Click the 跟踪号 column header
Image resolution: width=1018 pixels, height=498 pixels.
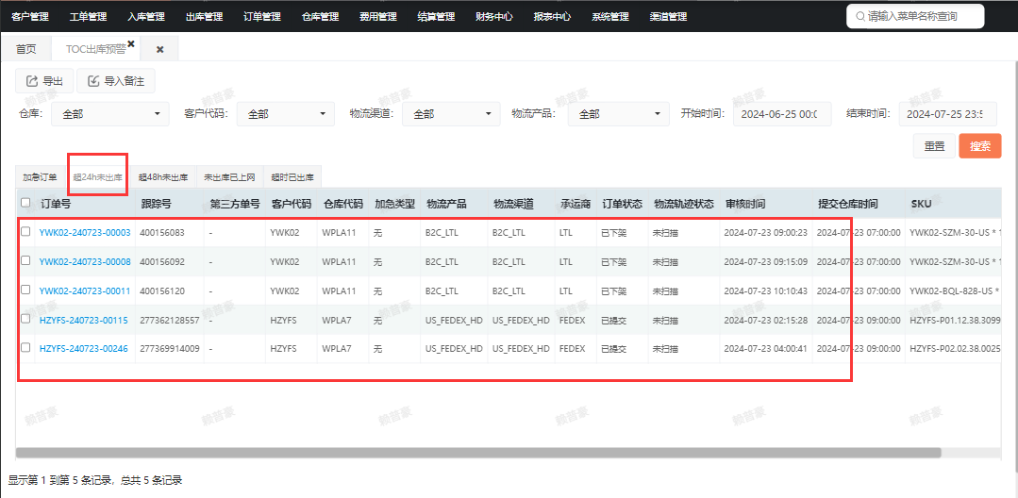157,204
